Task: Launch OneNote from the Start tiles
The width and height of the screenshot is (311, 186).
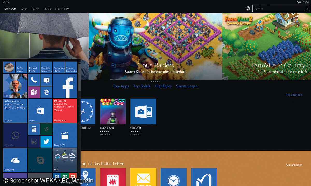Action: [x=34, y=92]
